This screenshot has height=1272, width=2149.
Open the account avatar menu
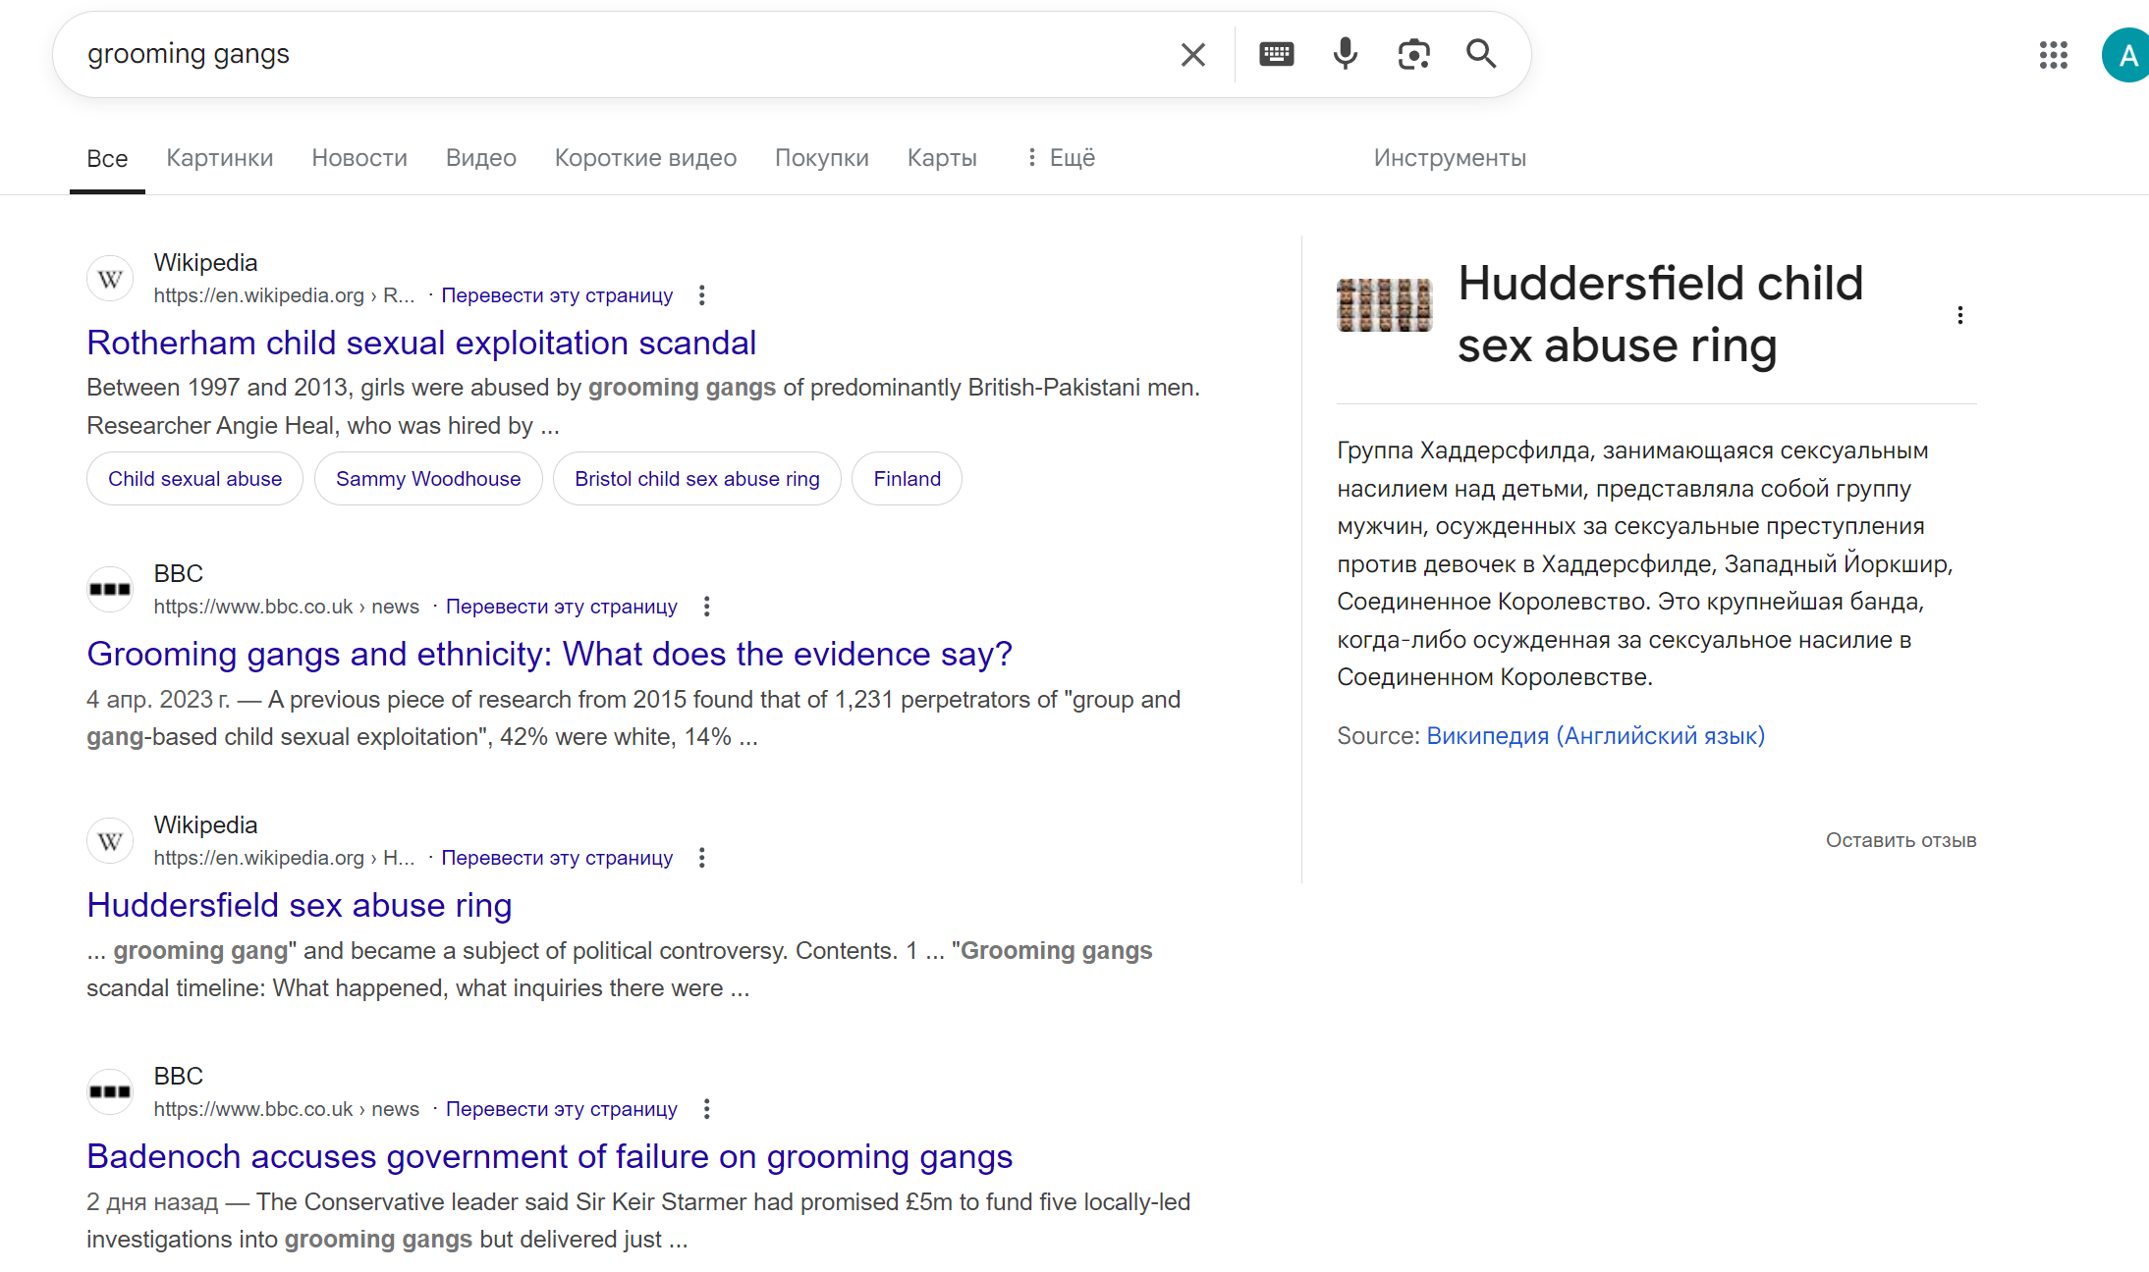[x=2126, y=55]
